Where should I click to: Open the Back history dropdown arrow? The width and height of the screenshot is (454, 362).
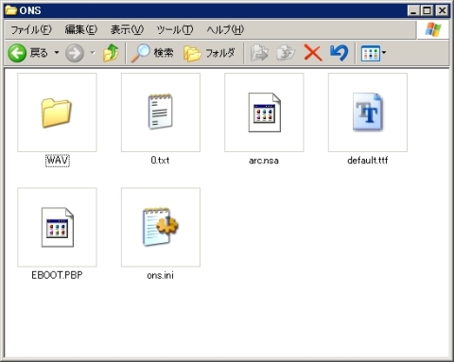point(57,53)
